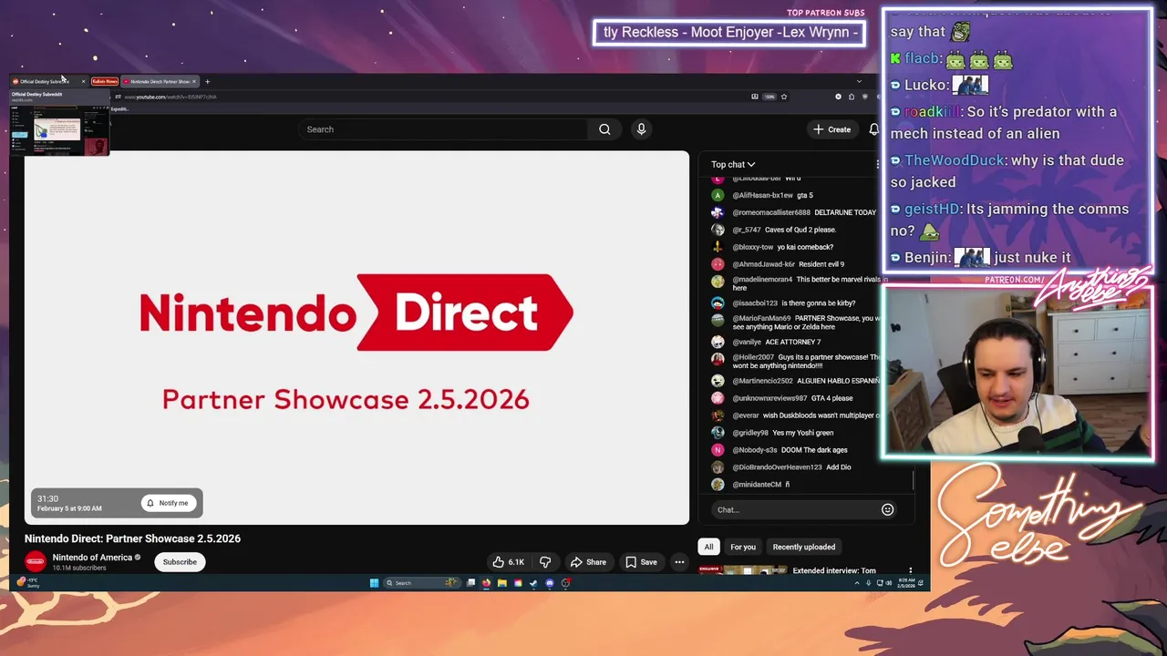Click the live chat message field

point(797,509)
